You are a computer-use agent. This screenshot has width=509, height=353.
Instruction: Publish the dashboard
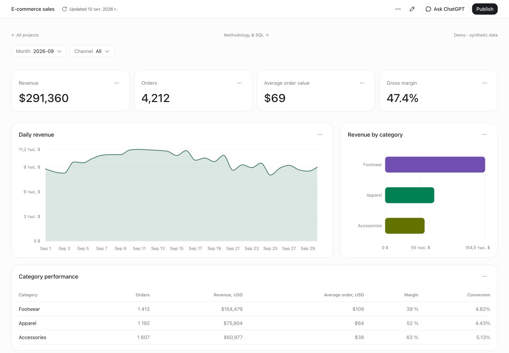[485, 9]
